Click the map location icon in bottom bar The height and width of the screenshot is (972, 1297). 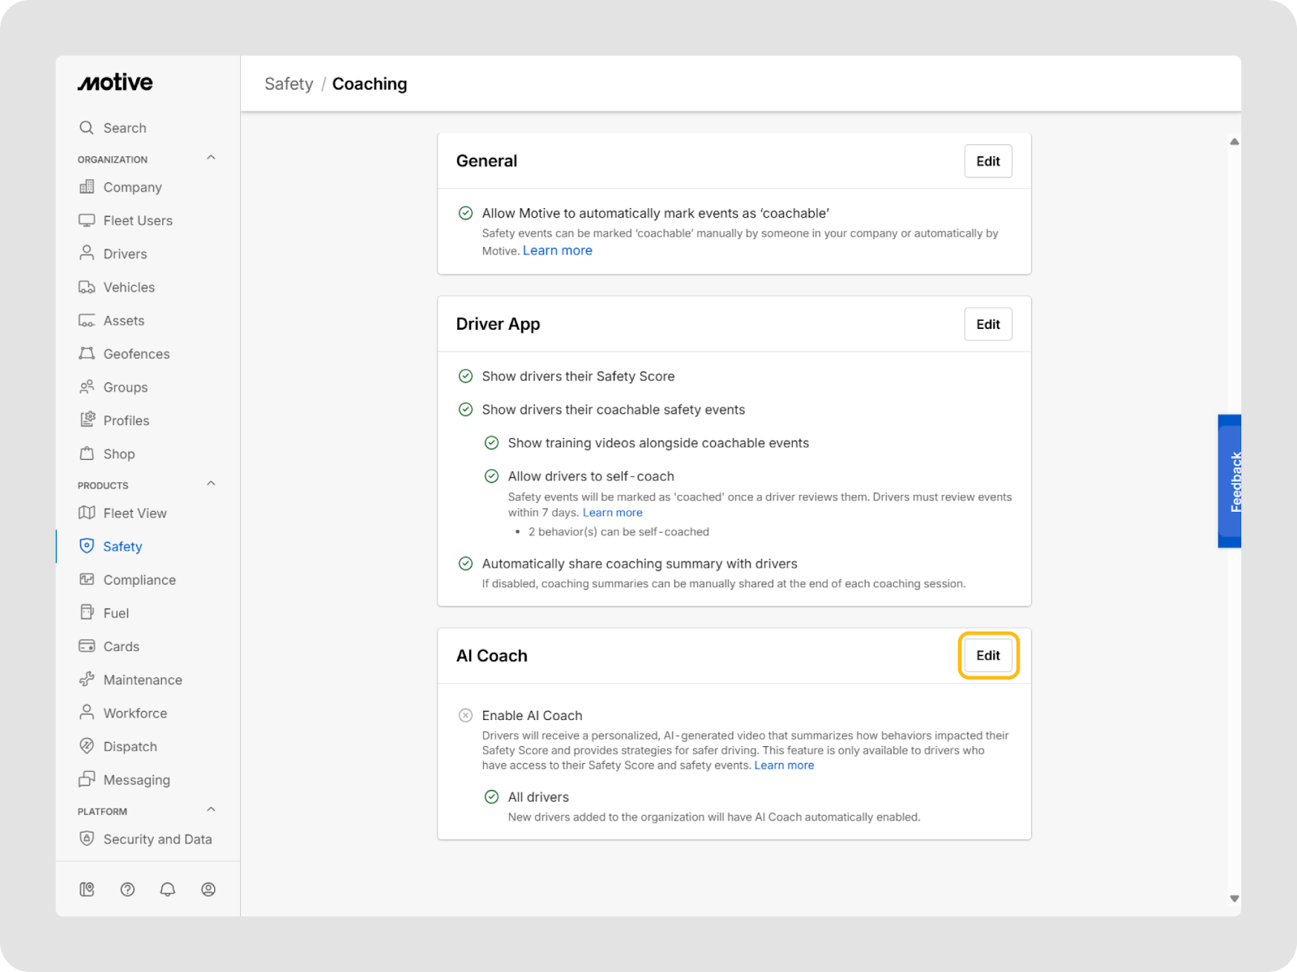click(x=87, y=889)
